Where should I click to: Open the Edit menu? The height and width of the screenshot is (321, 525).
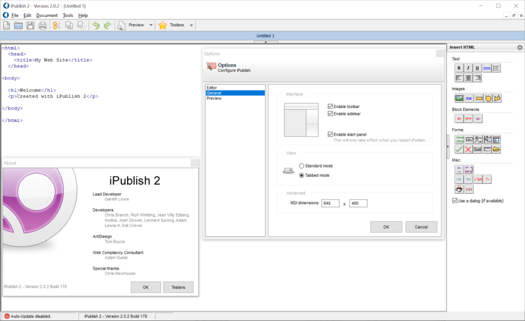point(27,15)
